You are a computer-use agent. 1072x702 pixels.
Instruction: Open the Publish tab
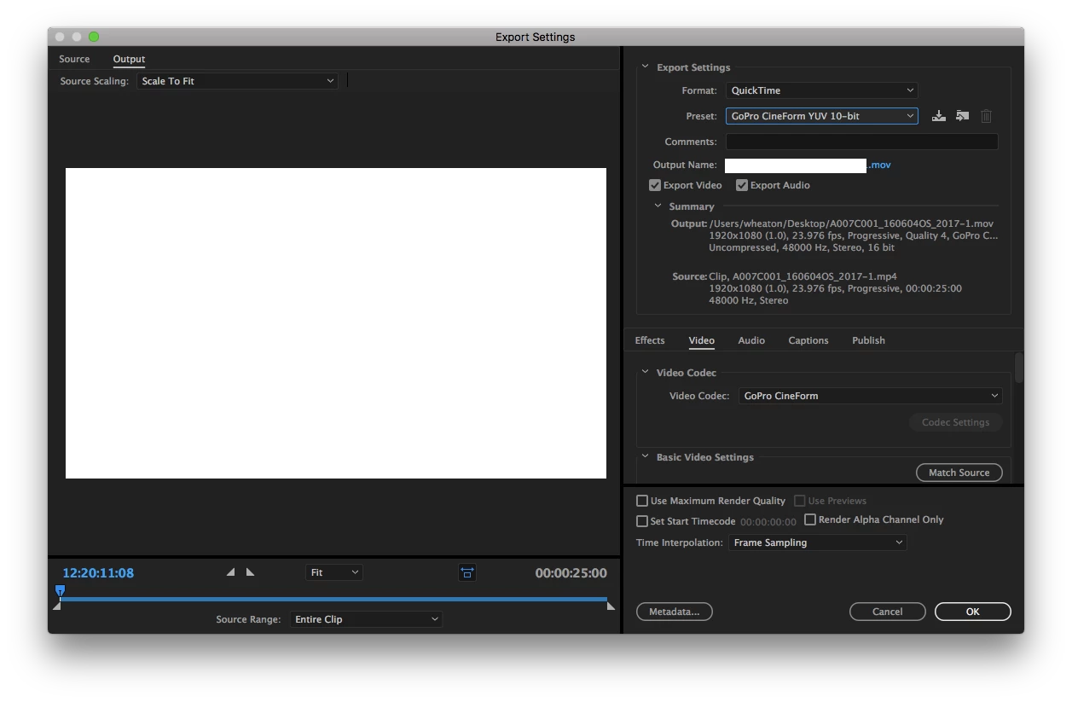868,340
